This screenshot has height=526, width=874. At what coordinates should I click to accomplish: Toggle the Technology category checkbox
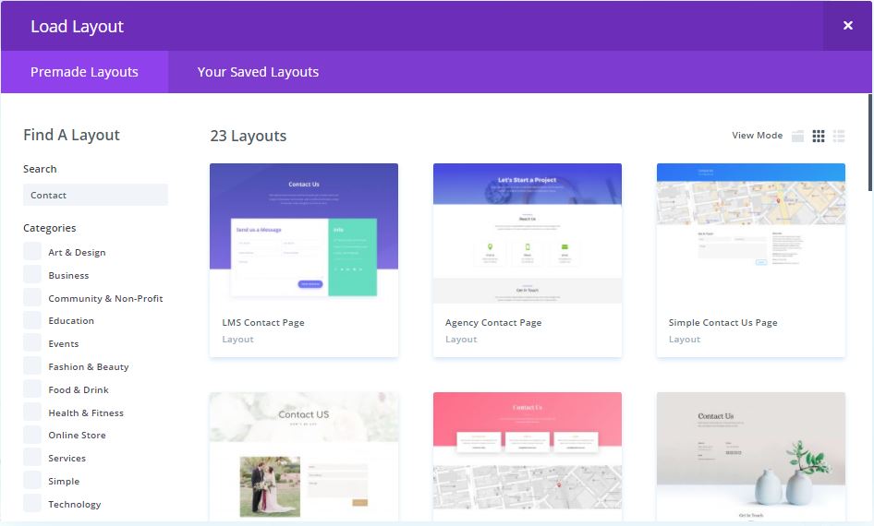[x=32, y=504]
